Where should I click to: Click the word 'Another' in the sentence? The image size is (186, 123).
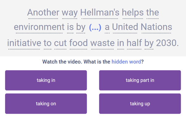(x=43, y=13)
